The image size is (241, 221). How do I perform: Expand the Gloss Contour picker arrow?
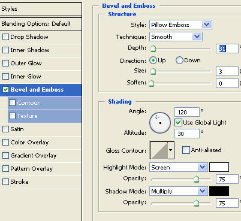click(171, 150)
